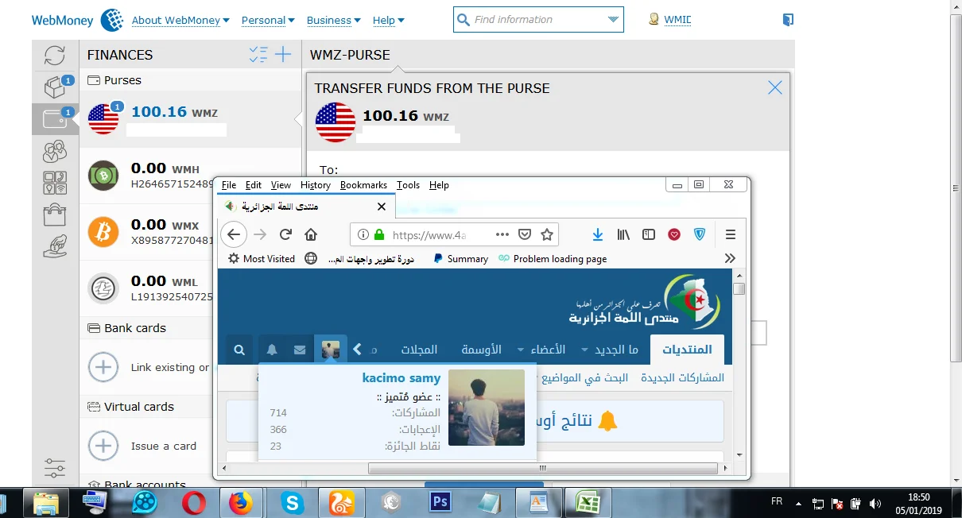The image size is (962, 518).
Task: Click the refresh icon in WebMoney sidebar
Action: pyautogui.click(x=55, y=55)
